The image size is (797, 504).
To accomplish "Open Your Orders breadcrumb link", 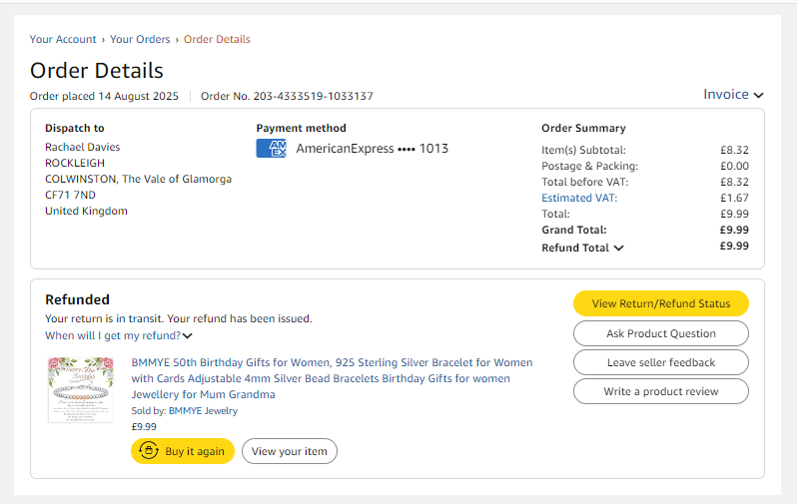I will pos(140,40).
